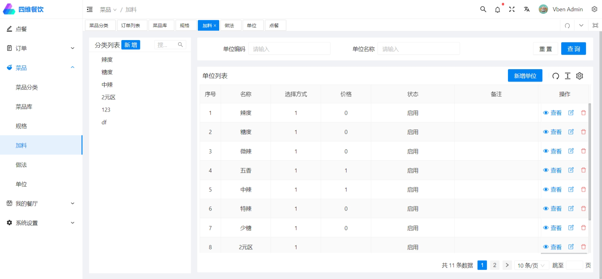Collapse the sidebar with the menu fold icon
The height and width of the screenshot is (279, 602).
pos(90,10)
